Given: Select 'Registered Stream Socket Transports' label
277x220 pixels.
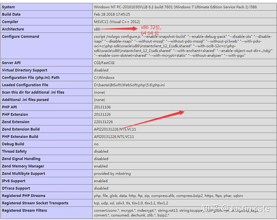Looking at the screenshot, I should click(35, 203).
